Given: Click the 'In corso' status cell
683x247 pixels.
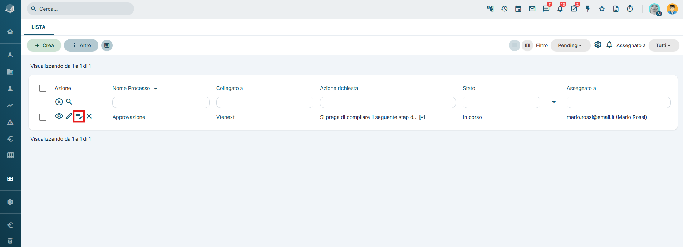Looking at the screenshot, I should pyautogui.click(x=472, y=117).
